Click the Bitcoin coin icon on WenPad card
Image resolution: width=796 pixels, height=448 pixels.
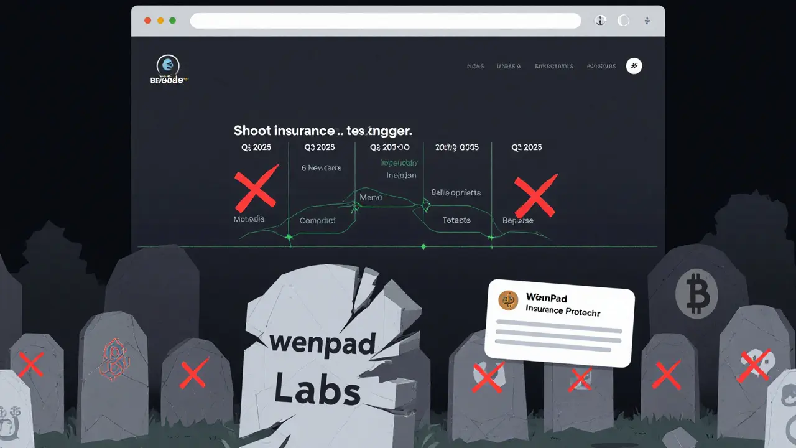tap(507, 301)
